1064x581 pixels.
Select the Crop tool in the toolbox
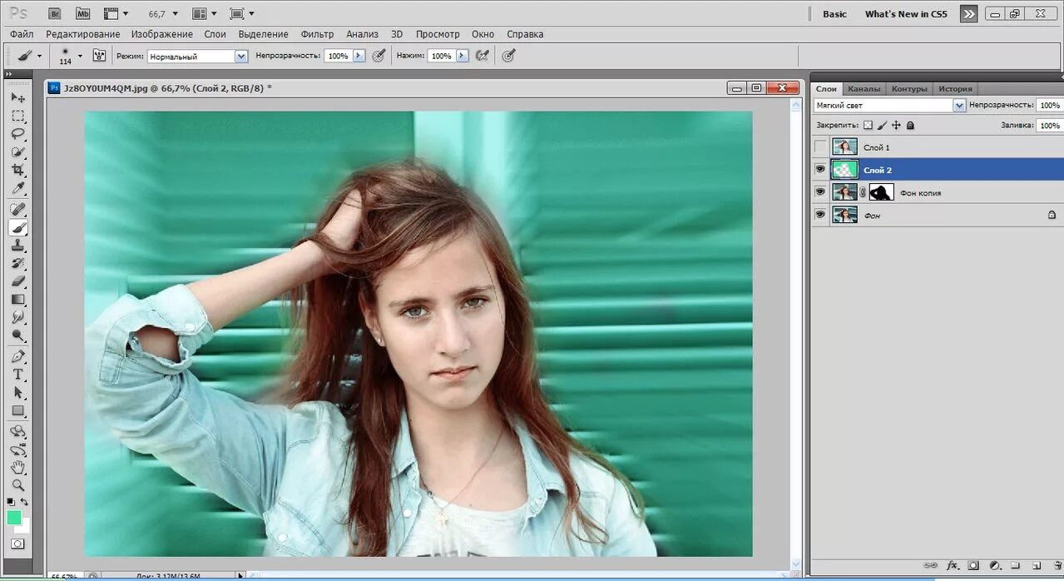point(17,170)
